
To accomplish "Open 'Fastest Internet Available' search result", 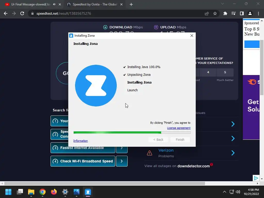I will tap(83, 148).
